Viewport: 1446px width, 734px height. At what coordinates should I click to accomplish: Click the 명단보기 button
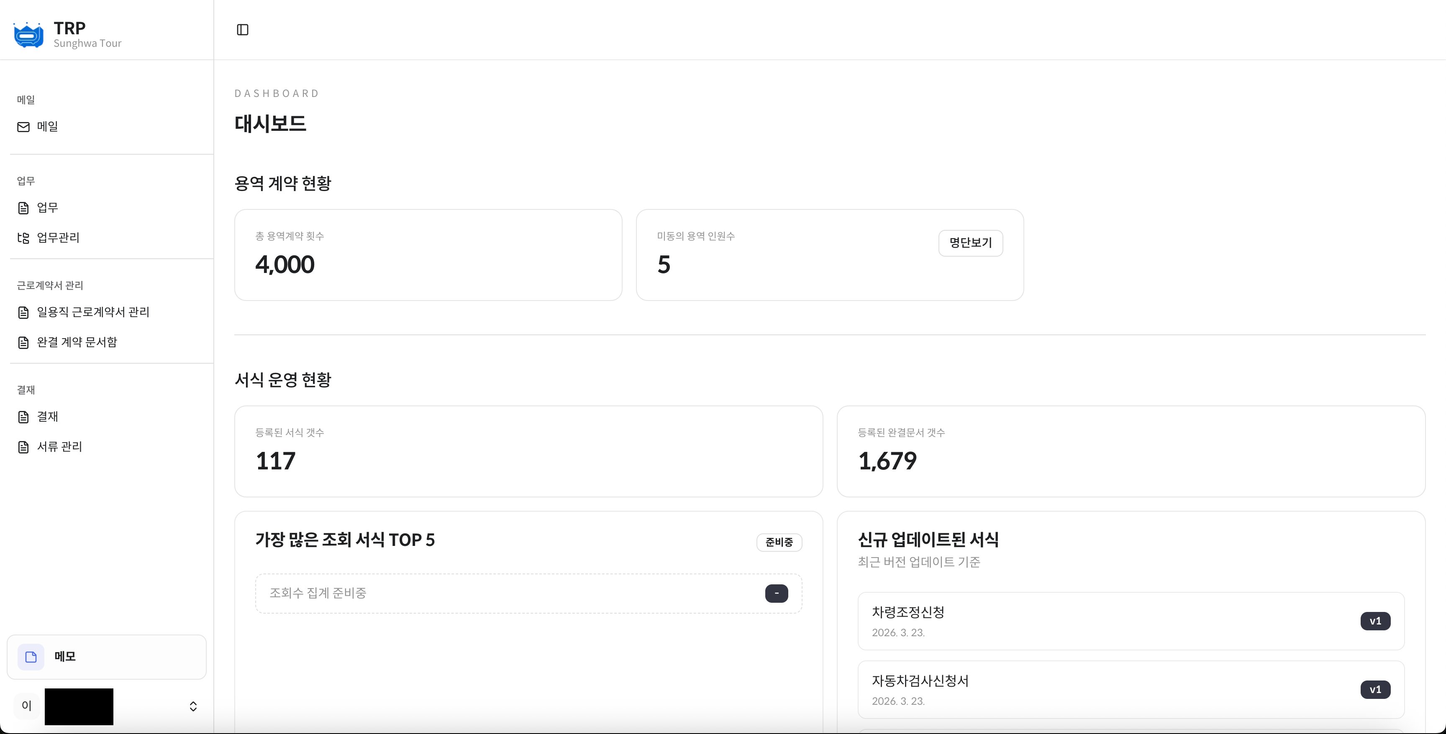click(x=971, y=243)
